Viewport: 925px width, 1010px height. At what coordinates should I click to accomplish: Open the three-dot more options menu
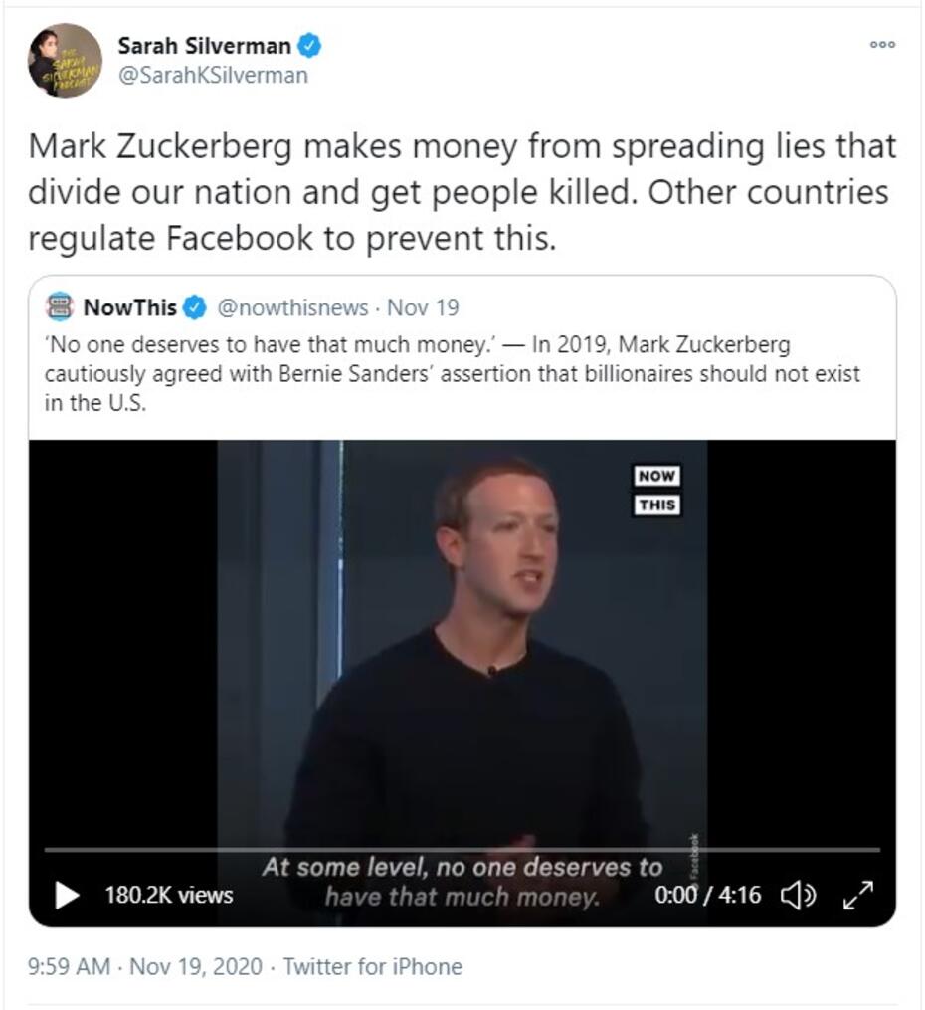pyautogui.click(x=882, y=45)
